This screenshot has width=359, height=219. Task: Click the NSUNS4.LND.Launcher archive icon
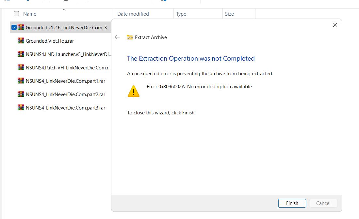(x=21, y=54)
